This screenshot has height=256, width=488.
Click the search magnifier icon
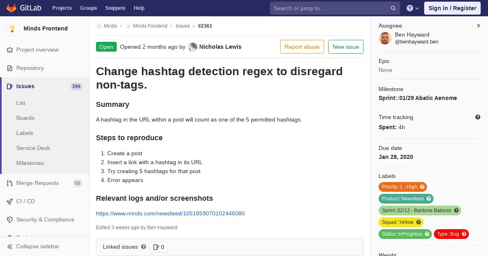click(x=393, y=8)
